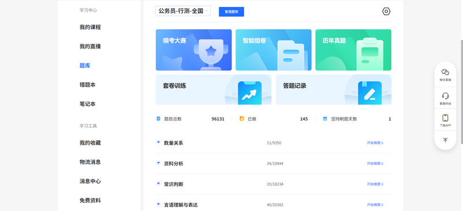
Task: Start practice for 常识判断 (开始做题)
Action: click(375, 184)
